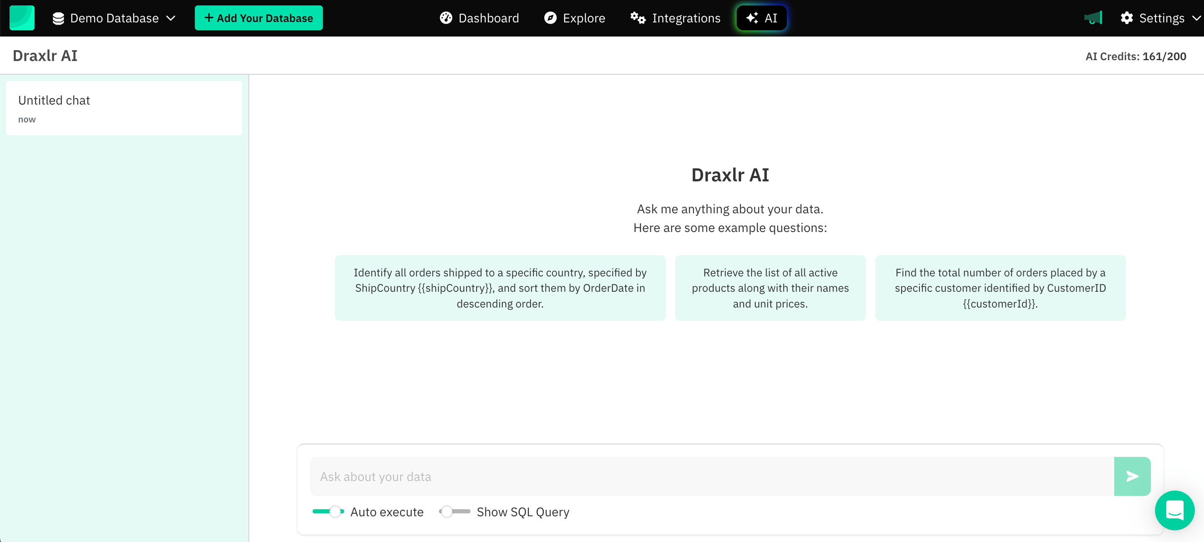Click the megaphone announcements icon
The height and width of the screenshot is (542, 1204).
pyautogui.click(x=1093, y=18)
